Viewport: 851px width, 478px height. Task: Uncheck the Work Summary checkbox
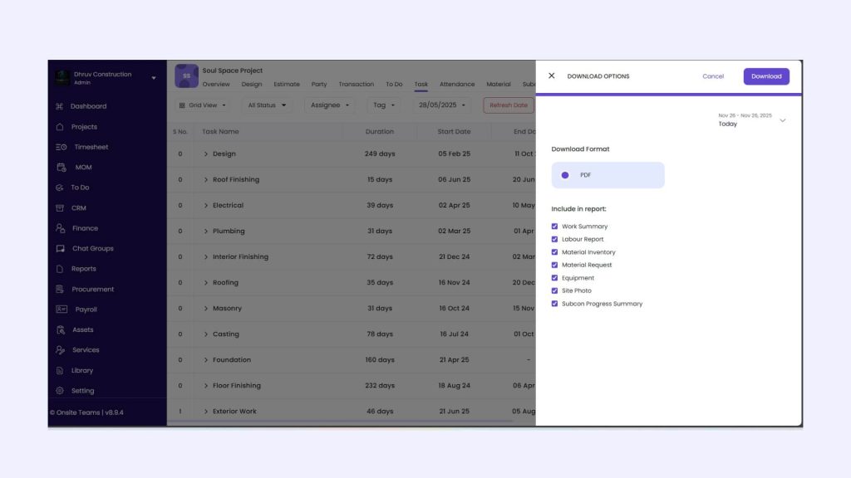tap(555, 227)
